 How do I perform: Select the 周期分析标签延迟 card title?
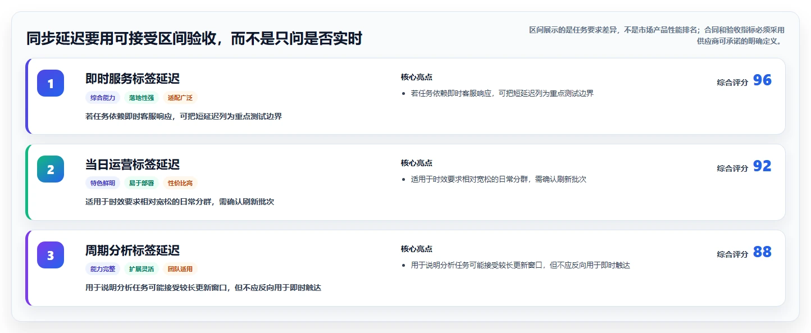[x=133, y=250]
